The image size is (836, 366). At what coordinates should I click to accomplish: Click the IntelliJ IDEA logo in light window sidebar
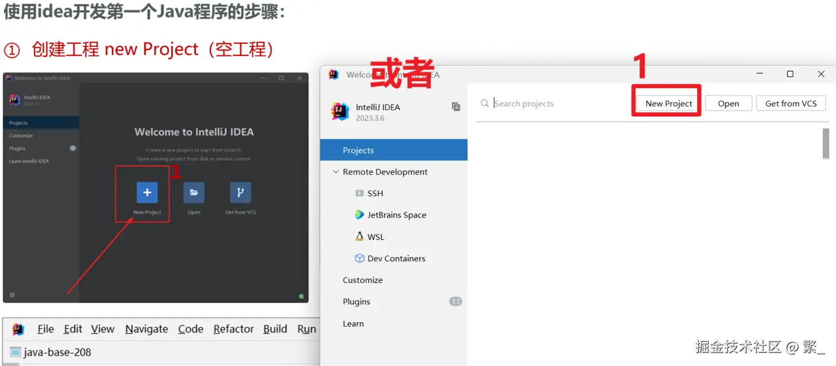pyautogui.click(x=340, y=112)
